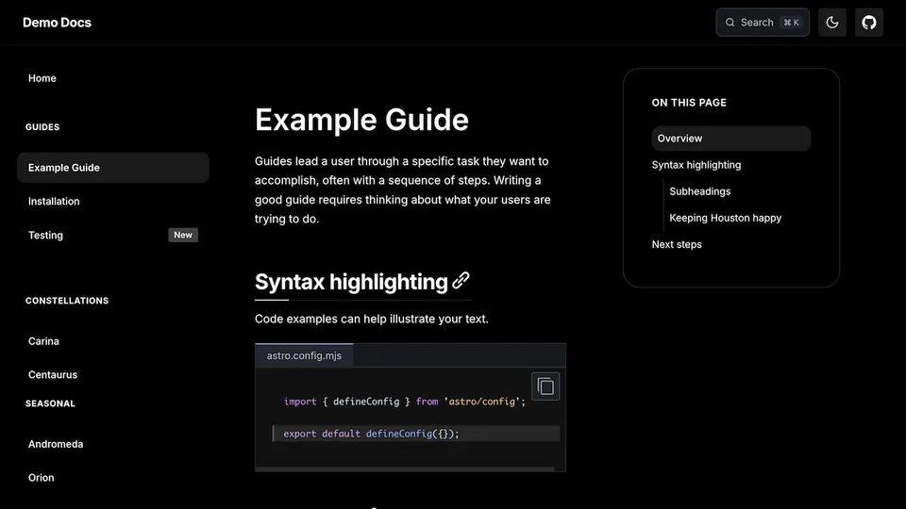Open the Search box
906x509 pixels.
pyautogui.click(x=763, y=23)
